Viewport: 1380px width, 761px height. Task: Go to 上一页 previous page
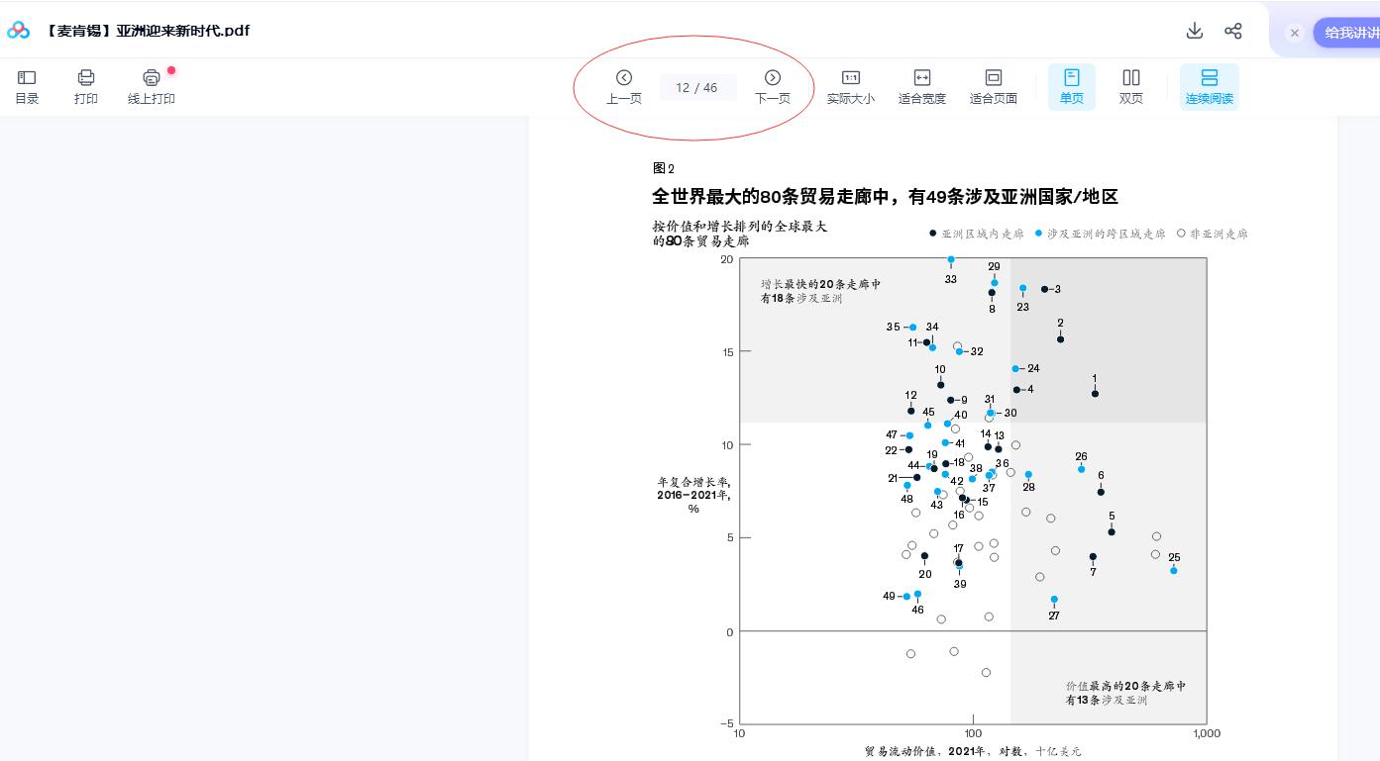[x=624, y=86]
